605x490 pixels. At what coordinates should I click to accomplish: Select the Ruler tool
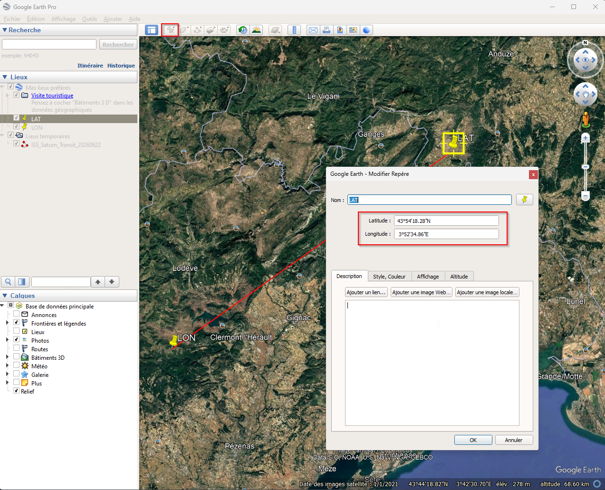[294, 30]
